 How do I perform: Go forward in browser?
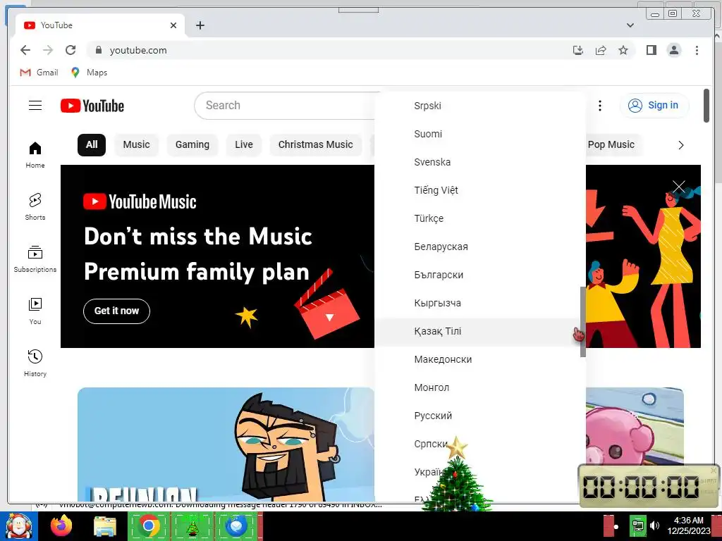pyautogui.click(x=48, y=50)
